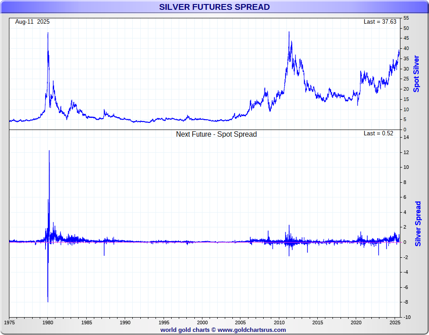Click the 2020 year label

point(356,322)
